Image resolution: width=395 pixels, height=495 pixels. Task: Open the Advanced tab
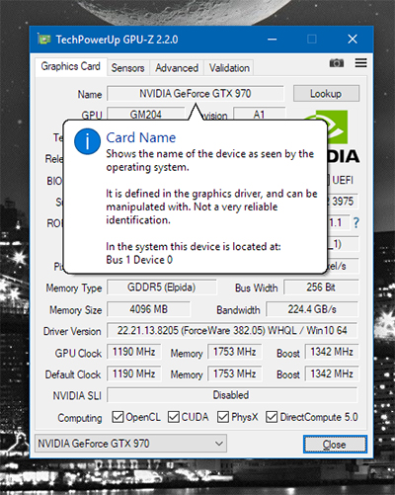click(177, 68)
